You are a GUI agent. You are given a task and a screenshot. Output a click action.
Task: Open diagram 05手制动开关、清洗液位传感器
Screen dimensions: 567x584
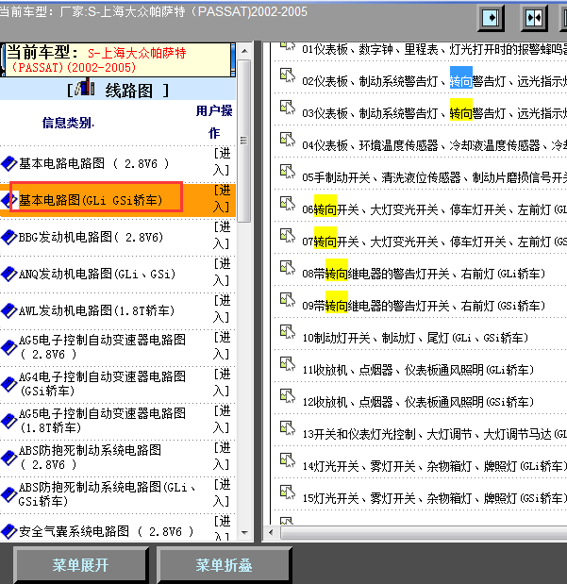click(434, 177)
